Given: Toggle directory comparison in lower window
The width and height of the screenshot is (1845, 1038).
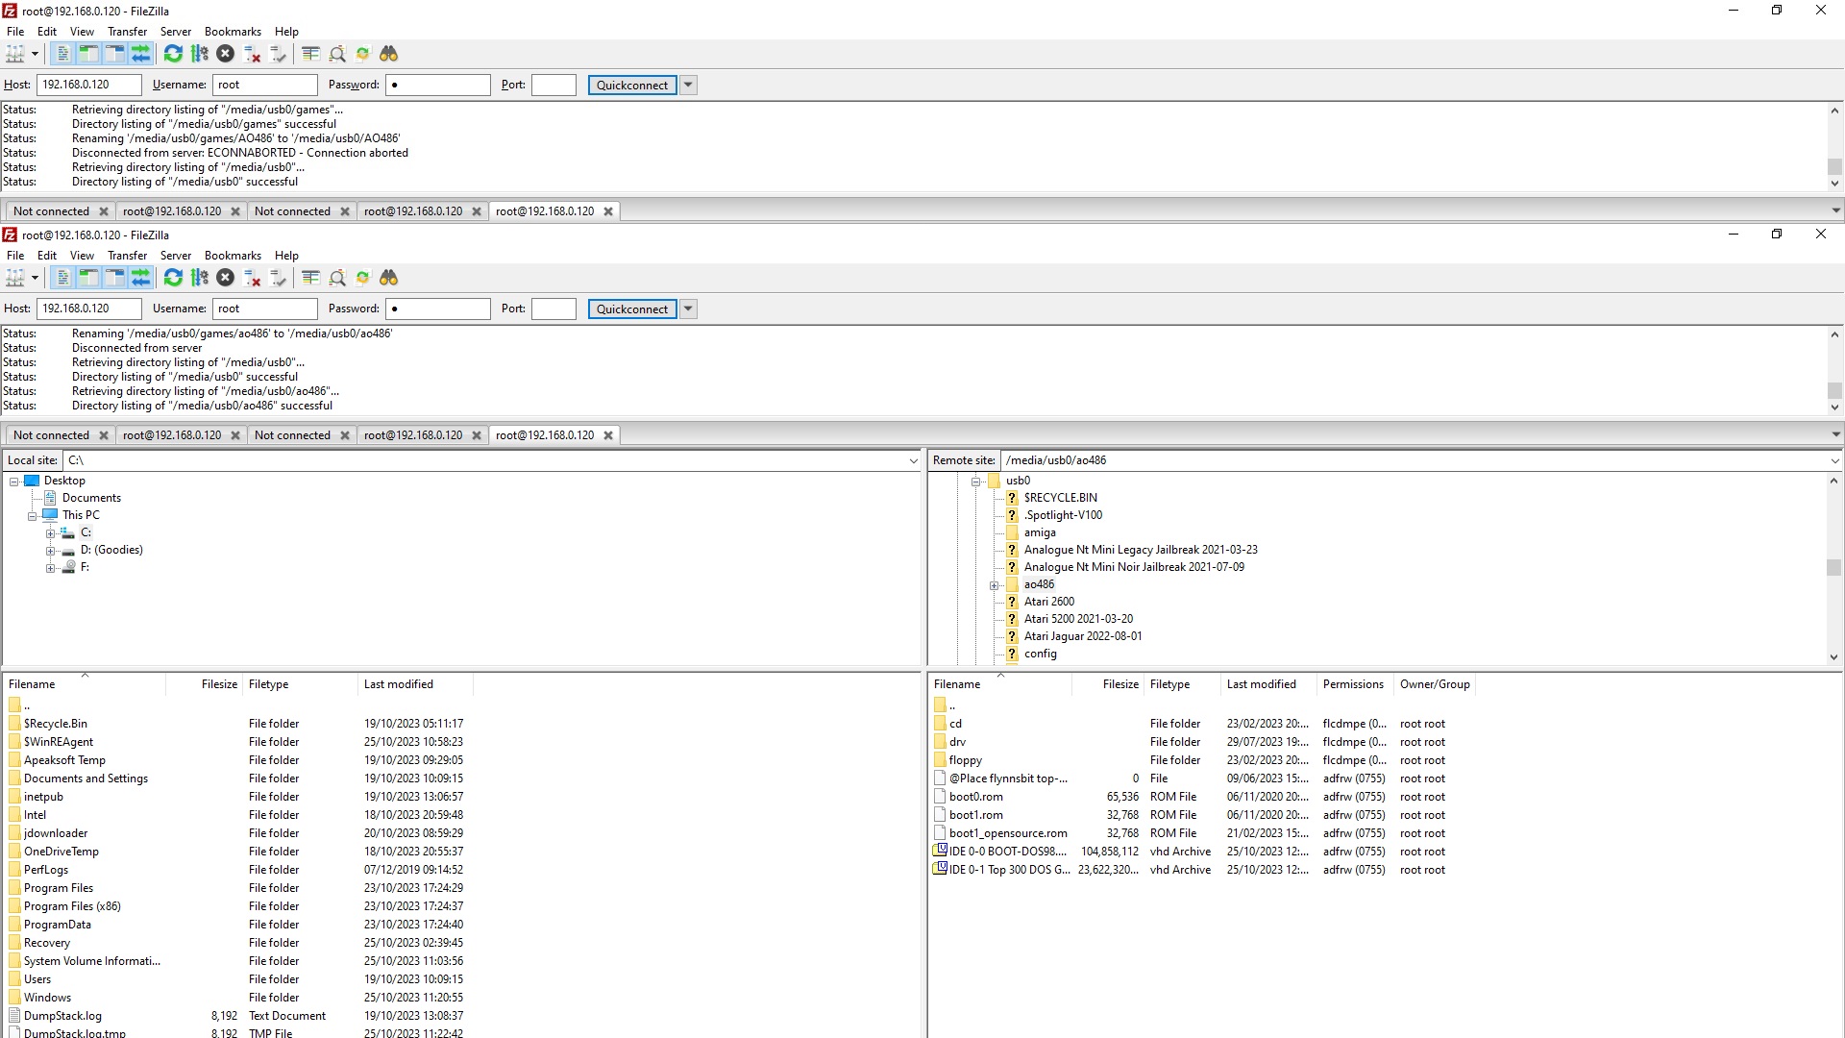Looking at the screenshot, I should coord(337,278).
